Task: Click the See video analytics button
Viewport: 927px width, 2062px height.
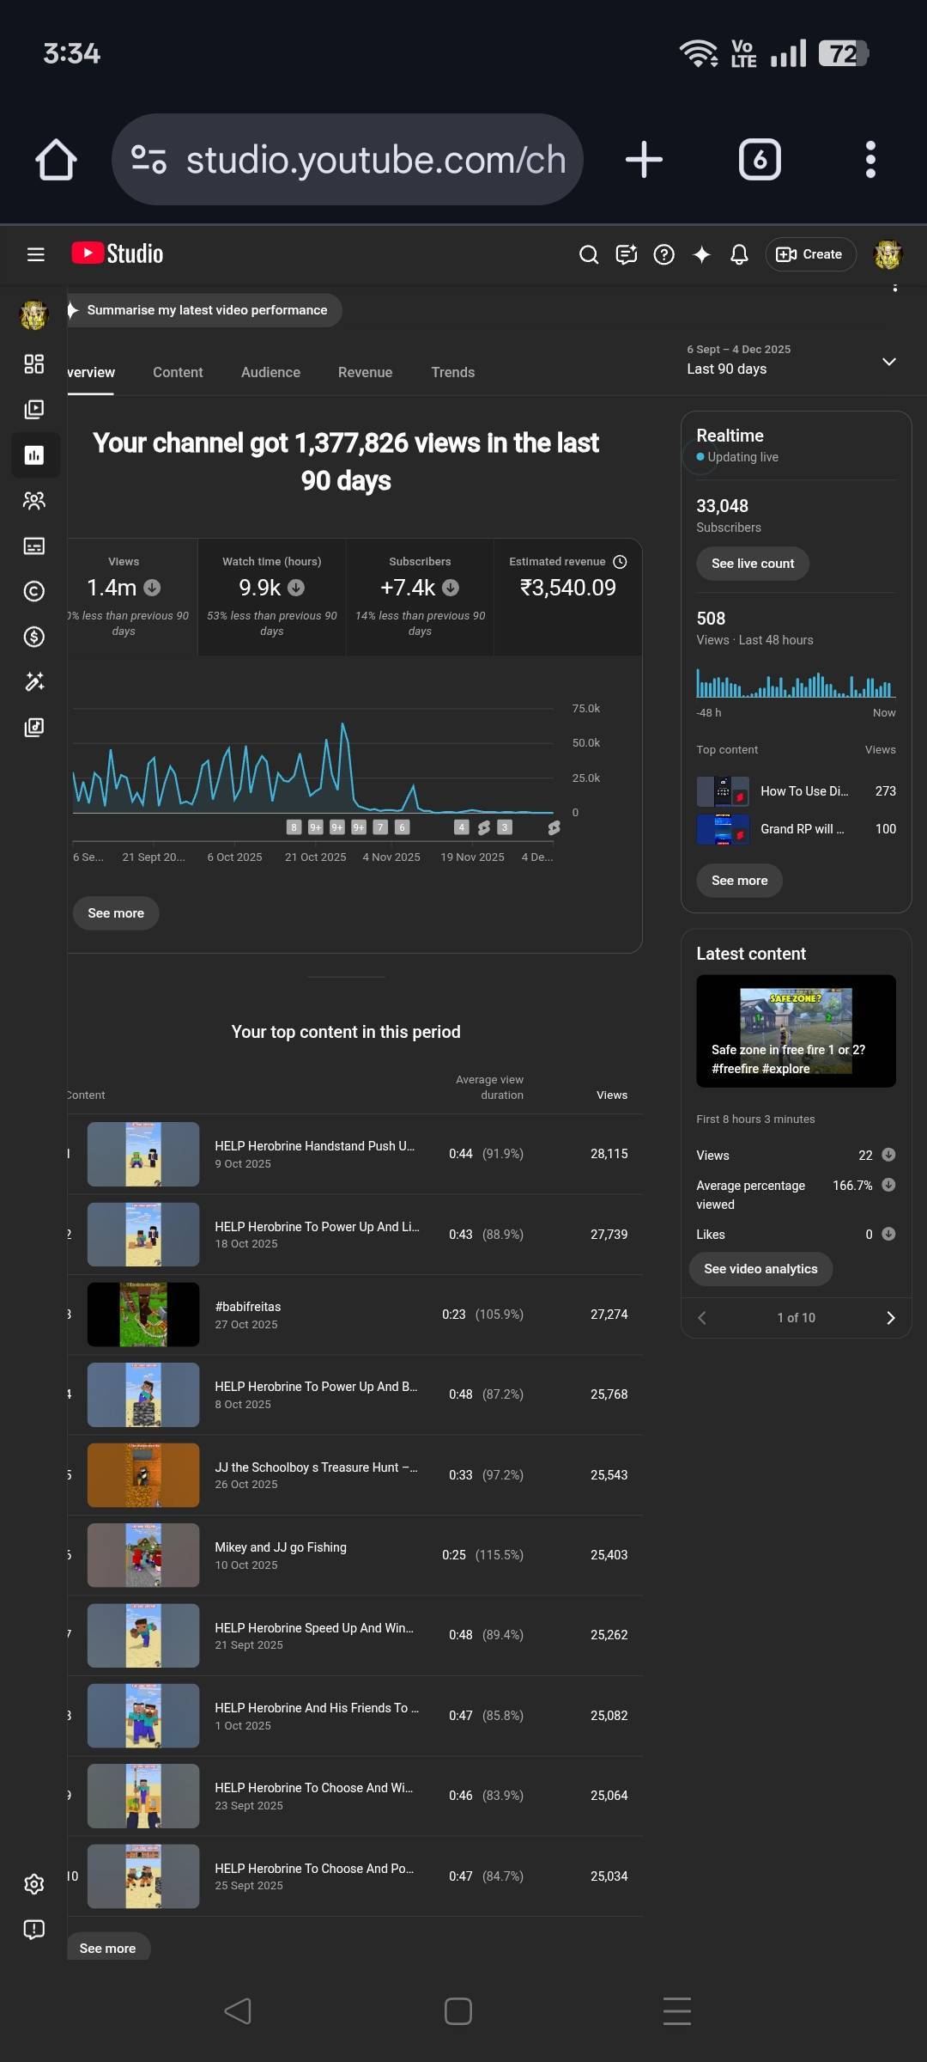Action: [760, 1269]
